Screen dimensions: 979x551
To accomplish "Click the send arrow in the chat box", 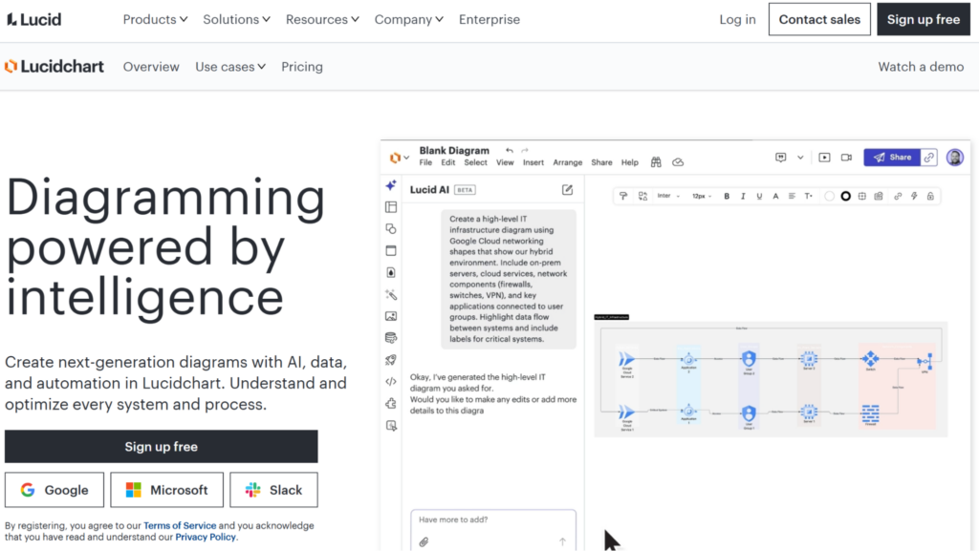I will (x=562, y=541).
